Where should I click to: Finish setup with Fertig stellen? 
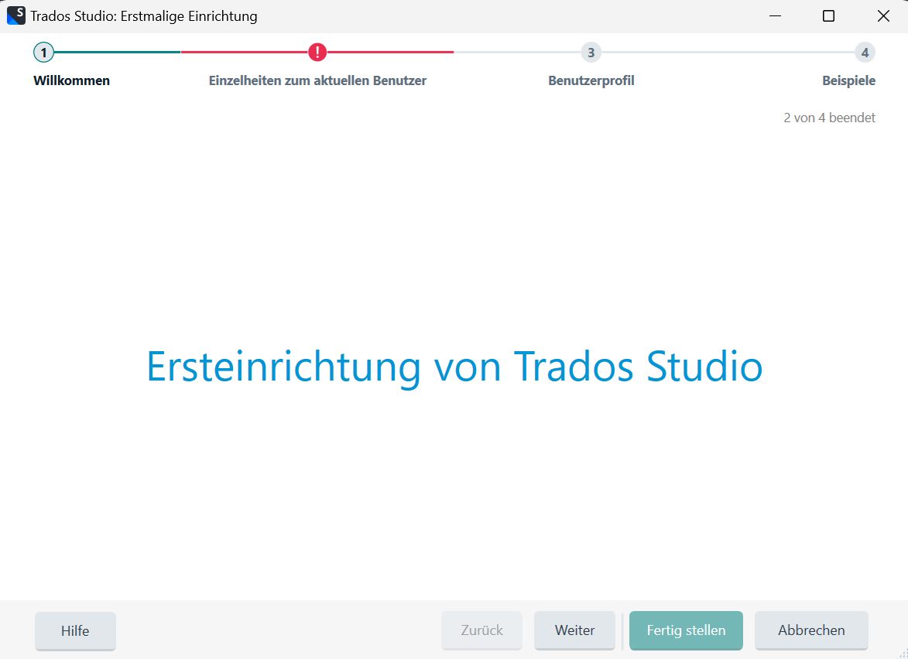686,630
